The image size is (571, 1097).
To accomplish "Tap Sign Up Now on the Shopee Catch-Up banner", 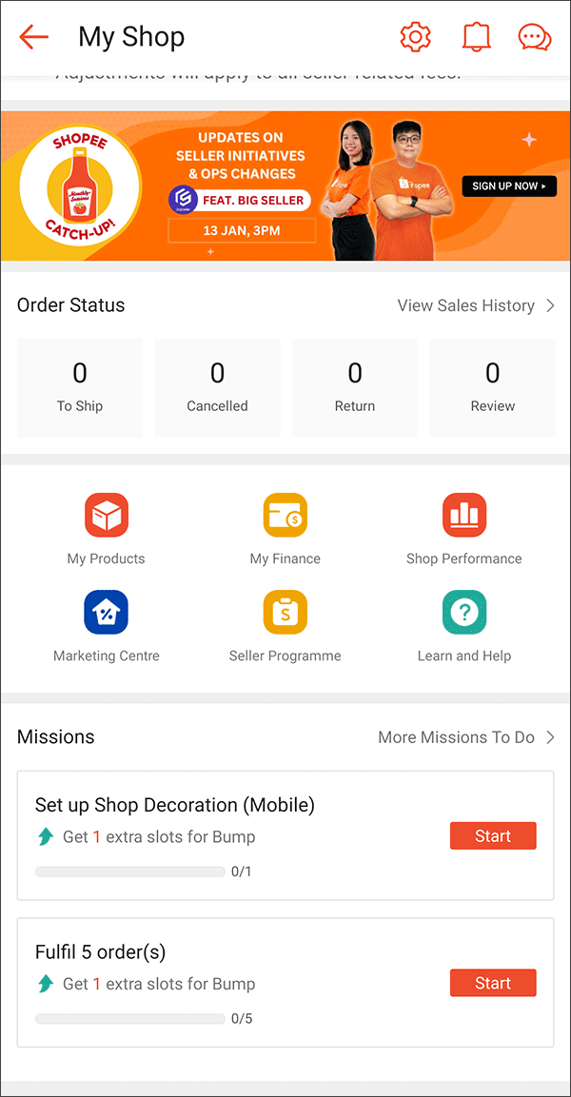I will click(x=508, y=186).
